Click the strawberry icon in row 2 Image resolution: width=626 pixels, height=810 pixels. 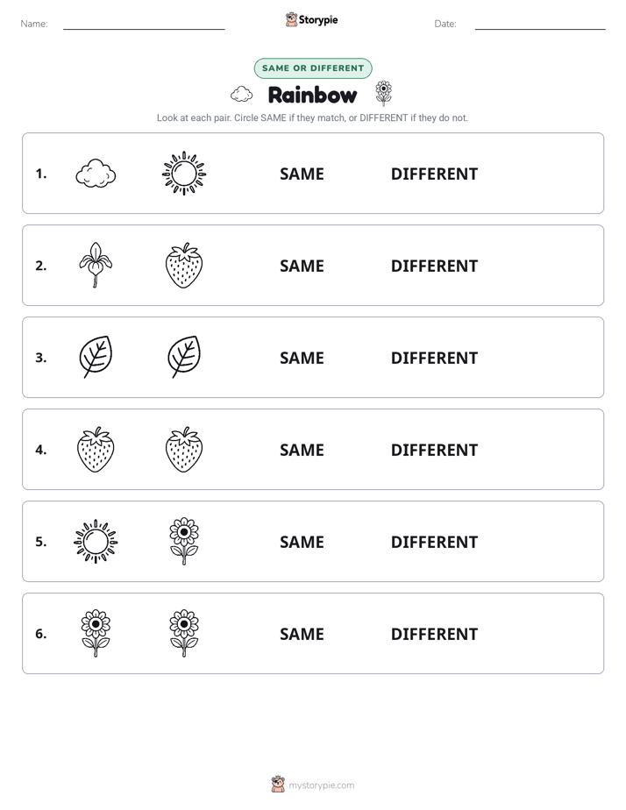(184, 265)
